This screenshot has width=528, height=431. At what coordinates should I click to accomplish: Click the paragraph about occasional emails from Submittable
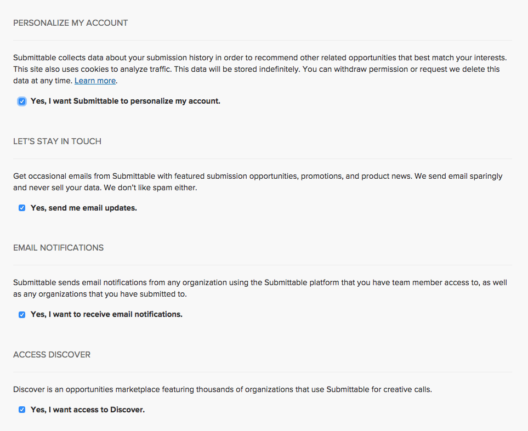pyautogui.click(x=258, y=182)
